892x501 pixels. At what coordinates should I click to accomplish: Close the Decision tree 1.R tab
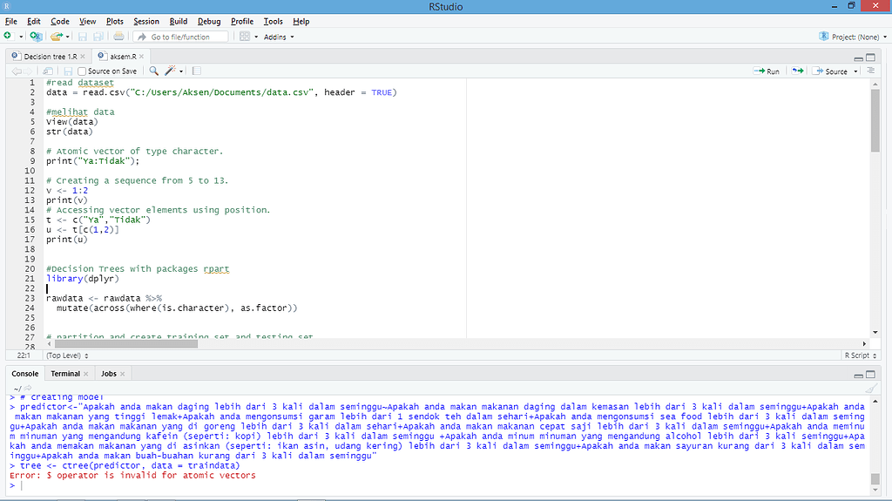tap(83, 57)
